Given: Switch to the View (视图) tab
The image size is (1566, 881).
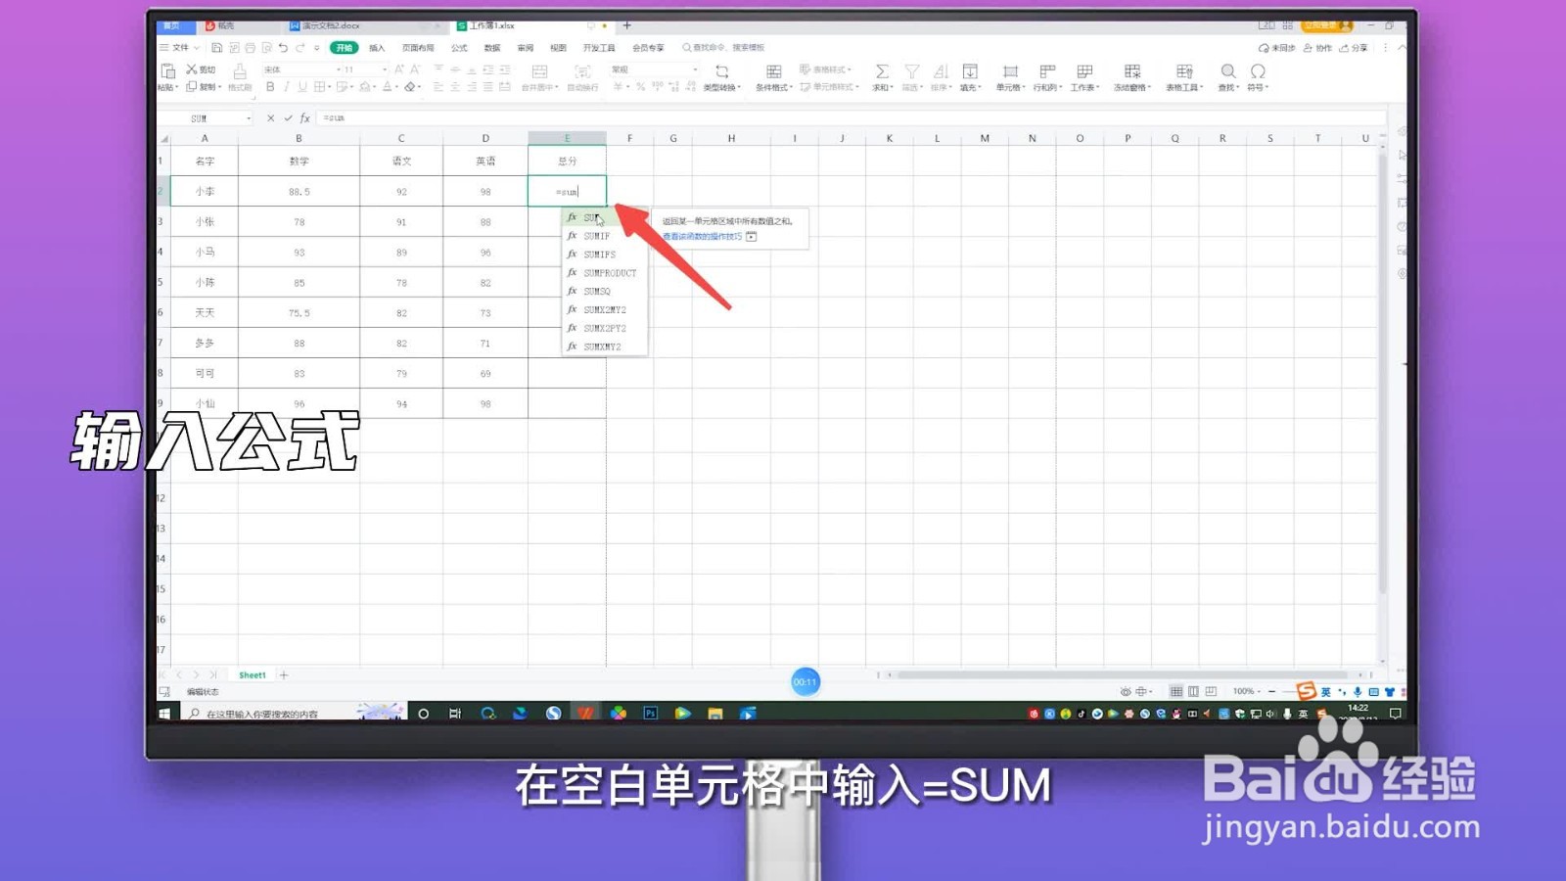Looking at the screenshot, I should point(558,48).
